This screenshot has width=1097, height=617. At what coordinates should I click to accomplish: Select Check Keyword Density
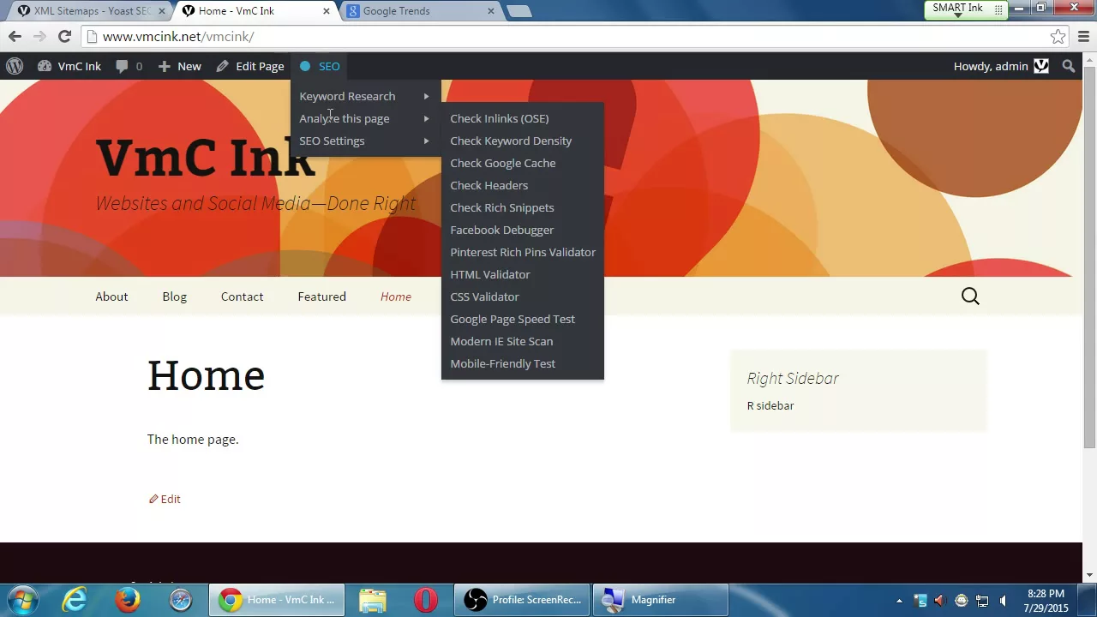[x=511, y=141]
